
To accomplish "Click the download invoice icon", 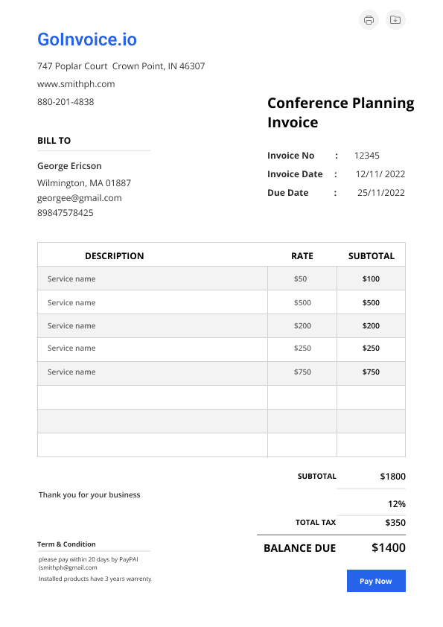I will pyautogui.click(x=395, y=19).
